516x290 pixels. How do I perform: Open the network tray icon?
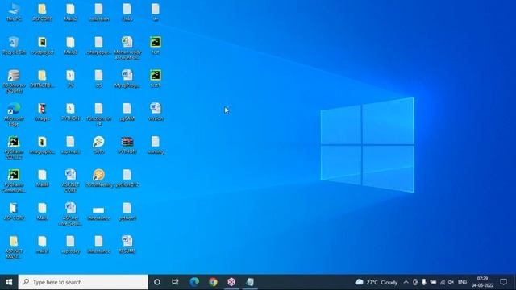click(443, 282)
